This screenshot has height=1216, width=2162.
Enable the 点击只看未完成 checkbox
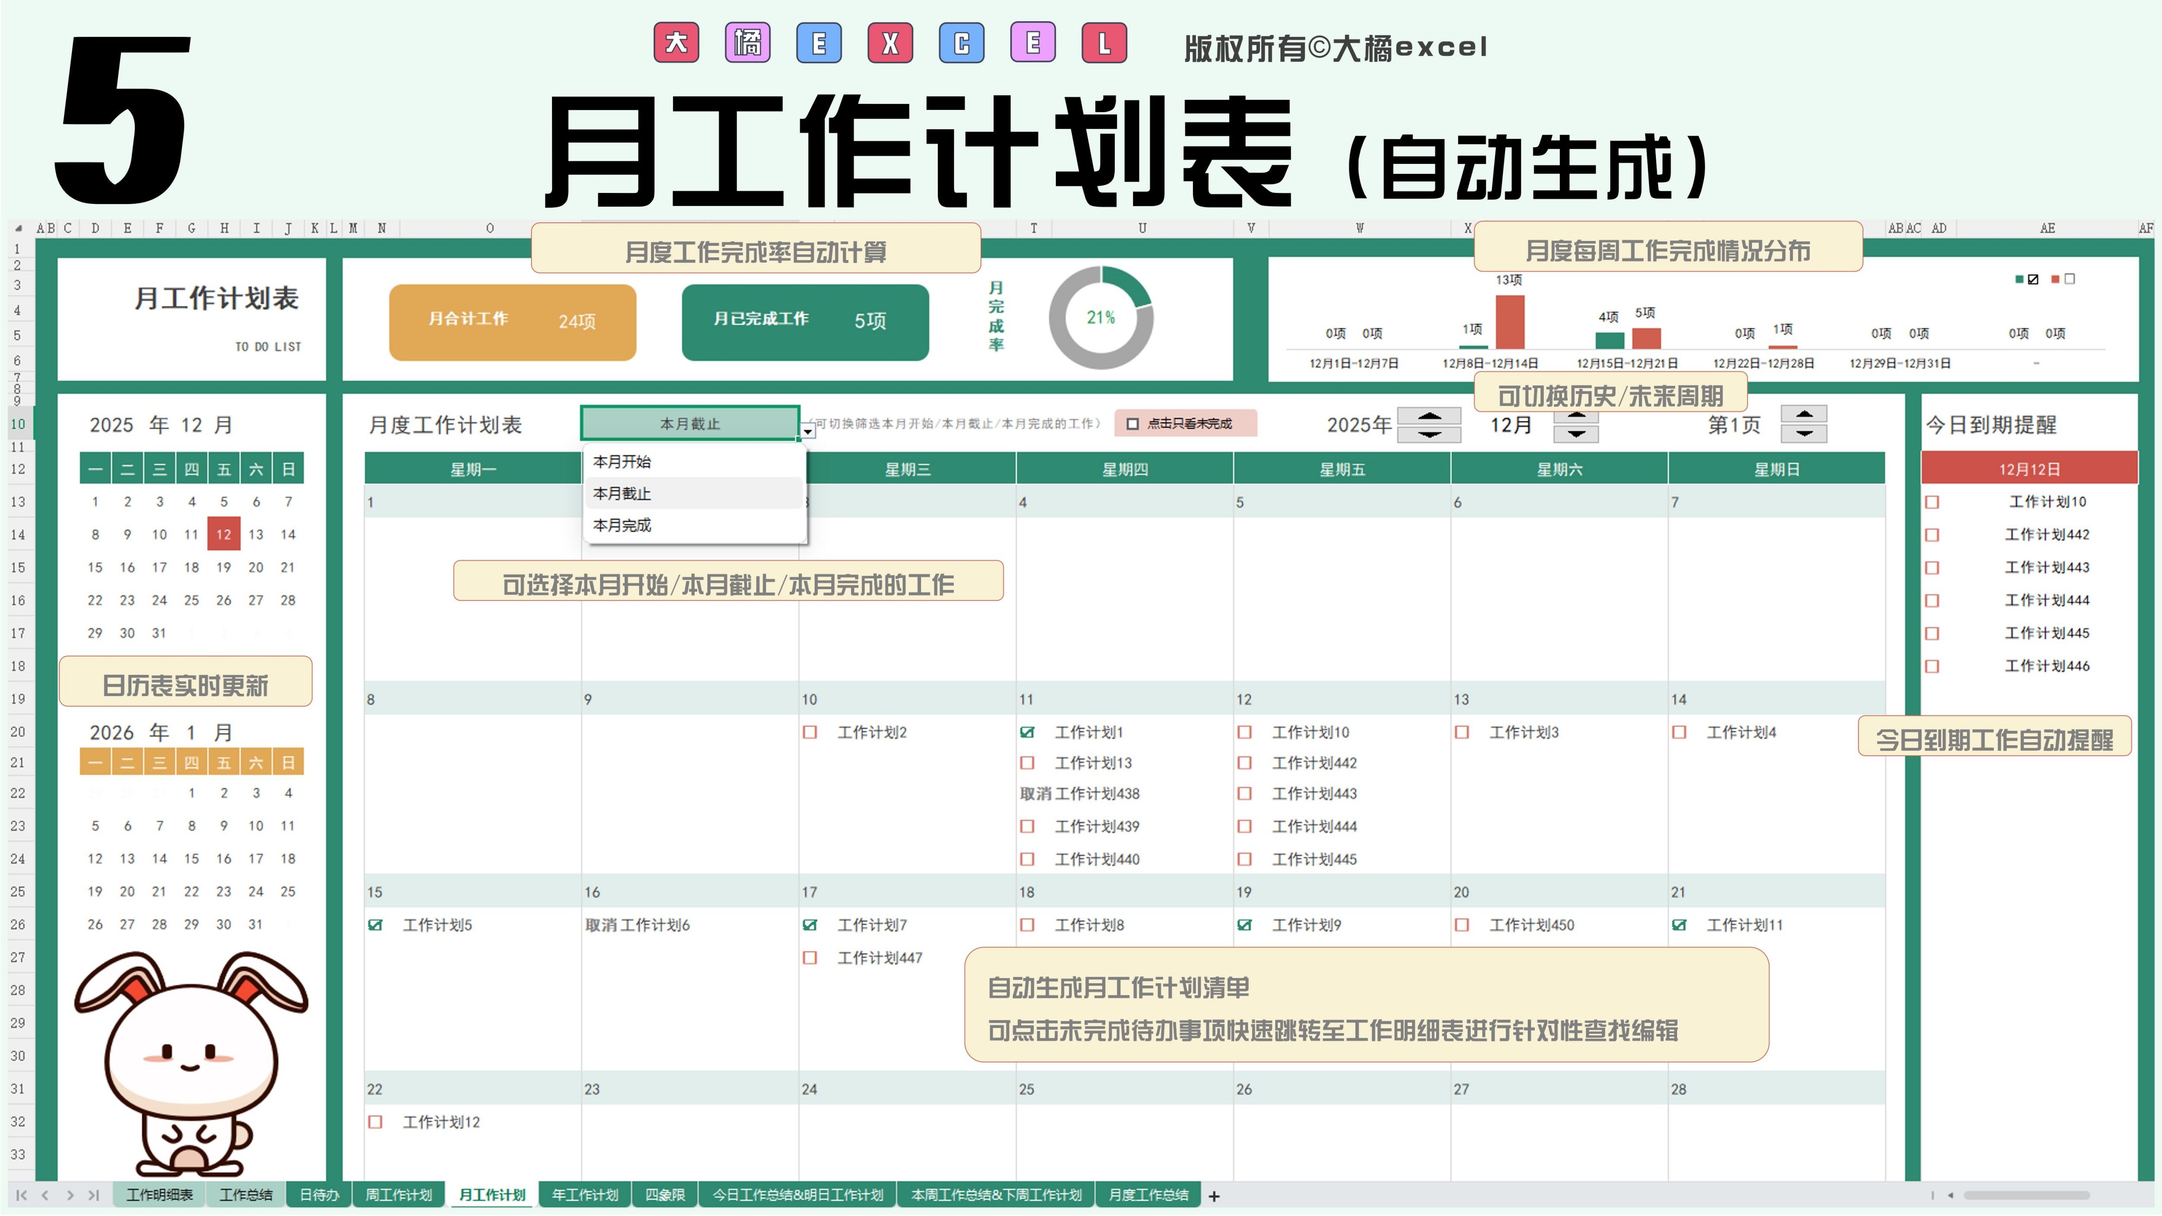coord(1132,424)
